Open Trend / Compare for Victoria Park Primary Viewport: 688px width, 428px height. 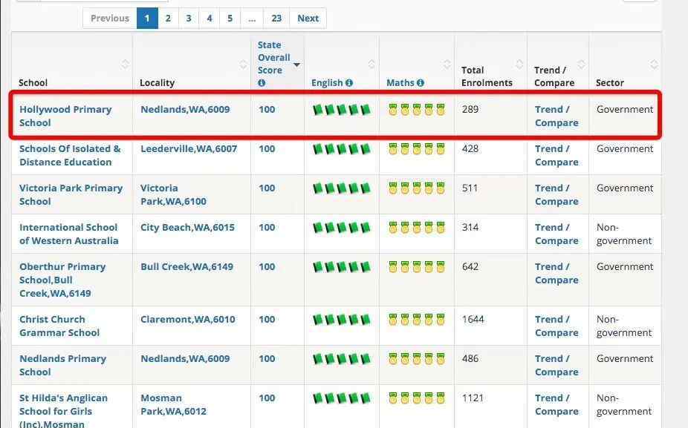pyautogui.click(x=556, y=195)
